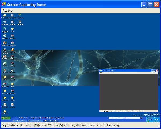Viewport: 161px width, 129px height.
Task: Click the Start button in captured taskbar
Action: pos(6,118)
